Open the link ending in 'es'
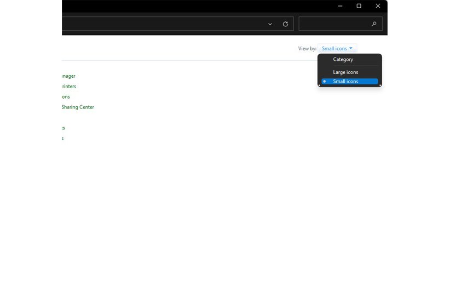This screenshot has height=286, width=450. pyautogui.click(x=63, y=128)
